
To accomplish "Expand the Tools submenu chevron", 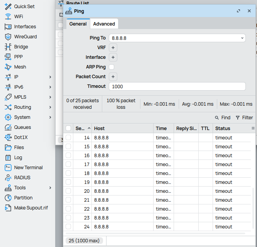I will [50, 188].
